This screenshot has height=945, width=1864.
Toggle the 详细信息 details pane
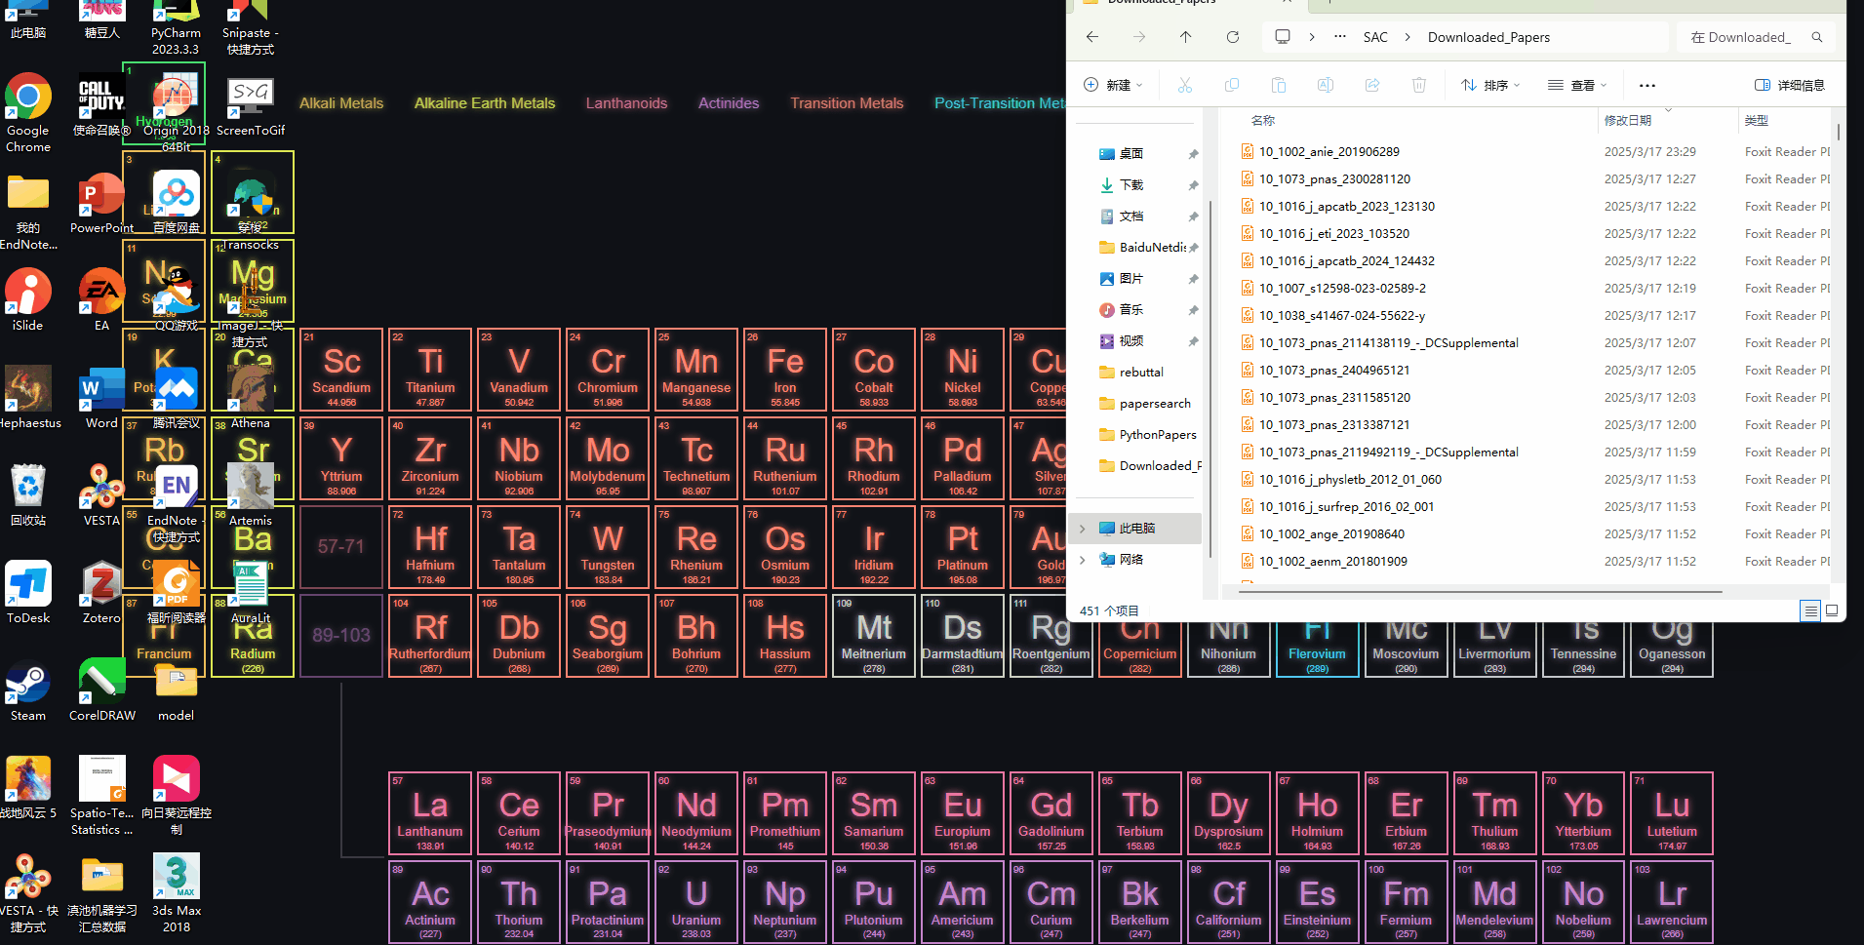1790,85
